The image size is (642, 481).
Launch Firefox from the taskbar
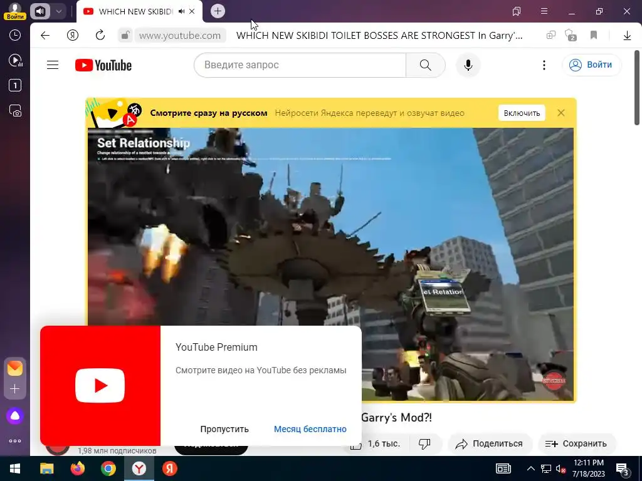(x=77, y=468)
